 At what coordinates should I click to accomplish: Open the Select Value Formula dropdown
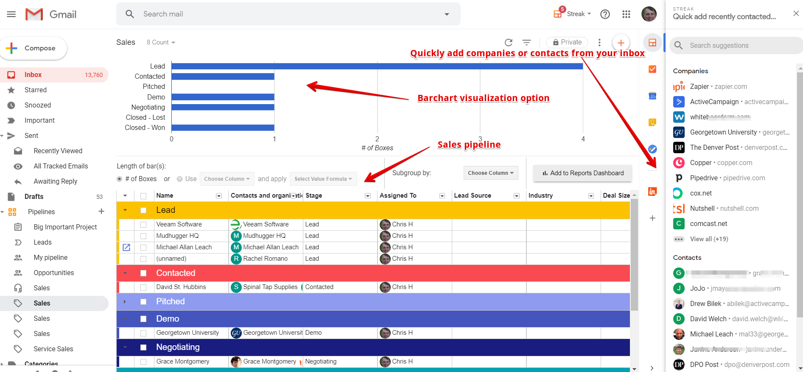click(323, 179)
